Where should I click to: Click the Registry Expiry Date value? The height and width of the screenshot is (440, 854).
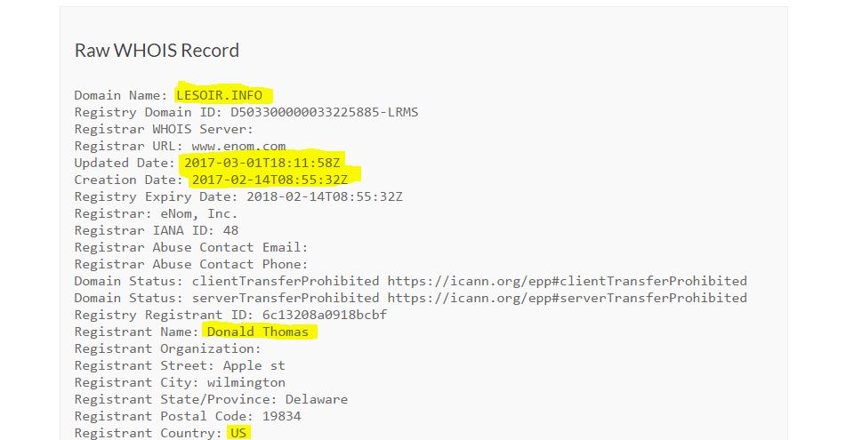point(325,196)
